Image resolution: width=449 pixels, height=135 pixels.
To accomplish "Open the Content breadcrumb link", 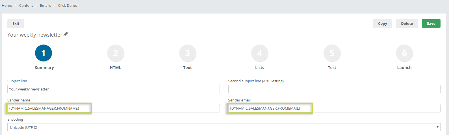I will 26,5.
